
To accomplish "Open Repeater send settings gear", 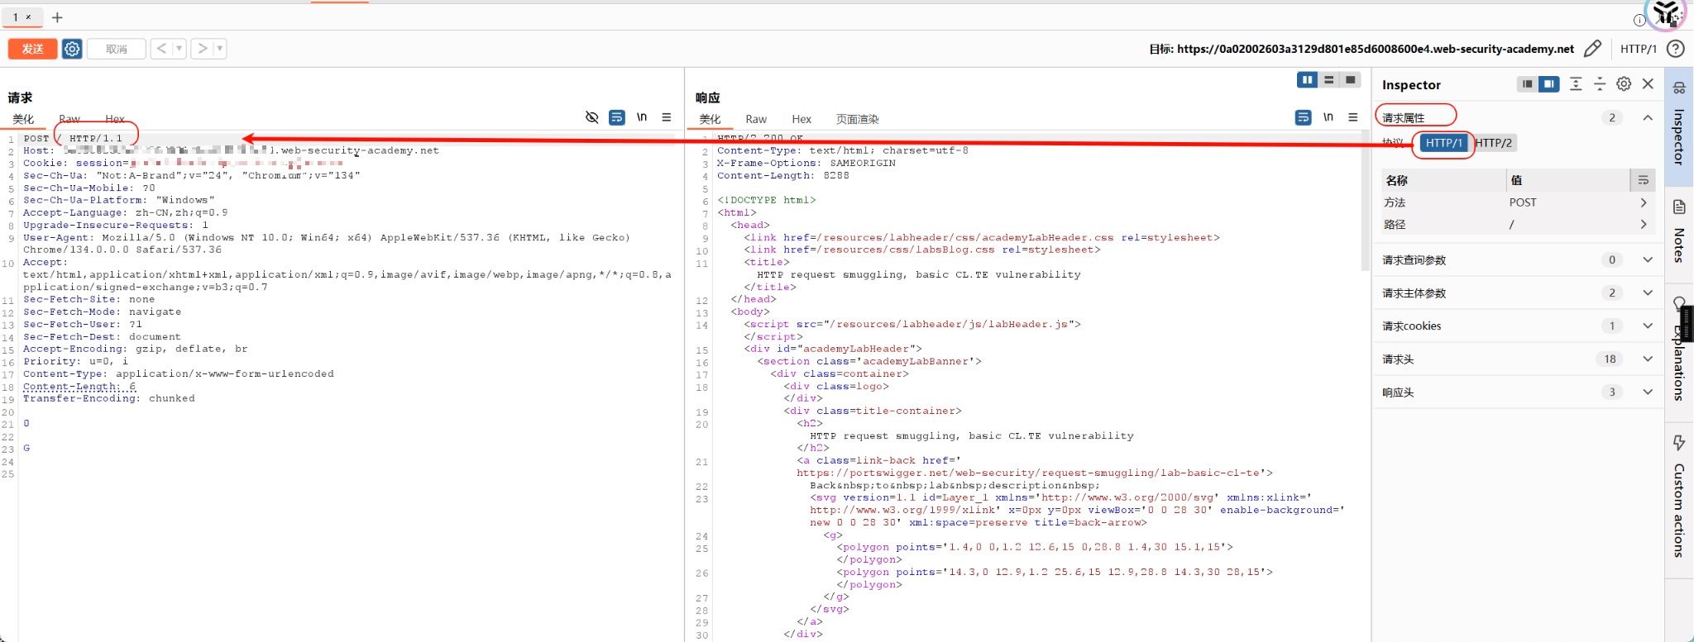I will click(72, 49).
